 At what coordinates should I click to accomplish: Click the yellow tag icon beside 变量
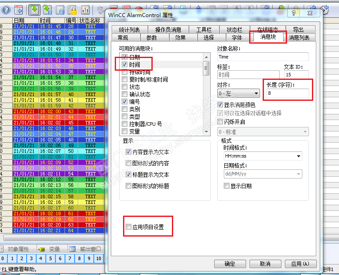(41, 250)
